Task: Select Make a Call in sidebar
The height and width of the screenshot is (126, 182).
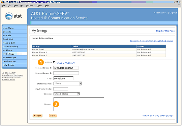Action: [14, 43]
